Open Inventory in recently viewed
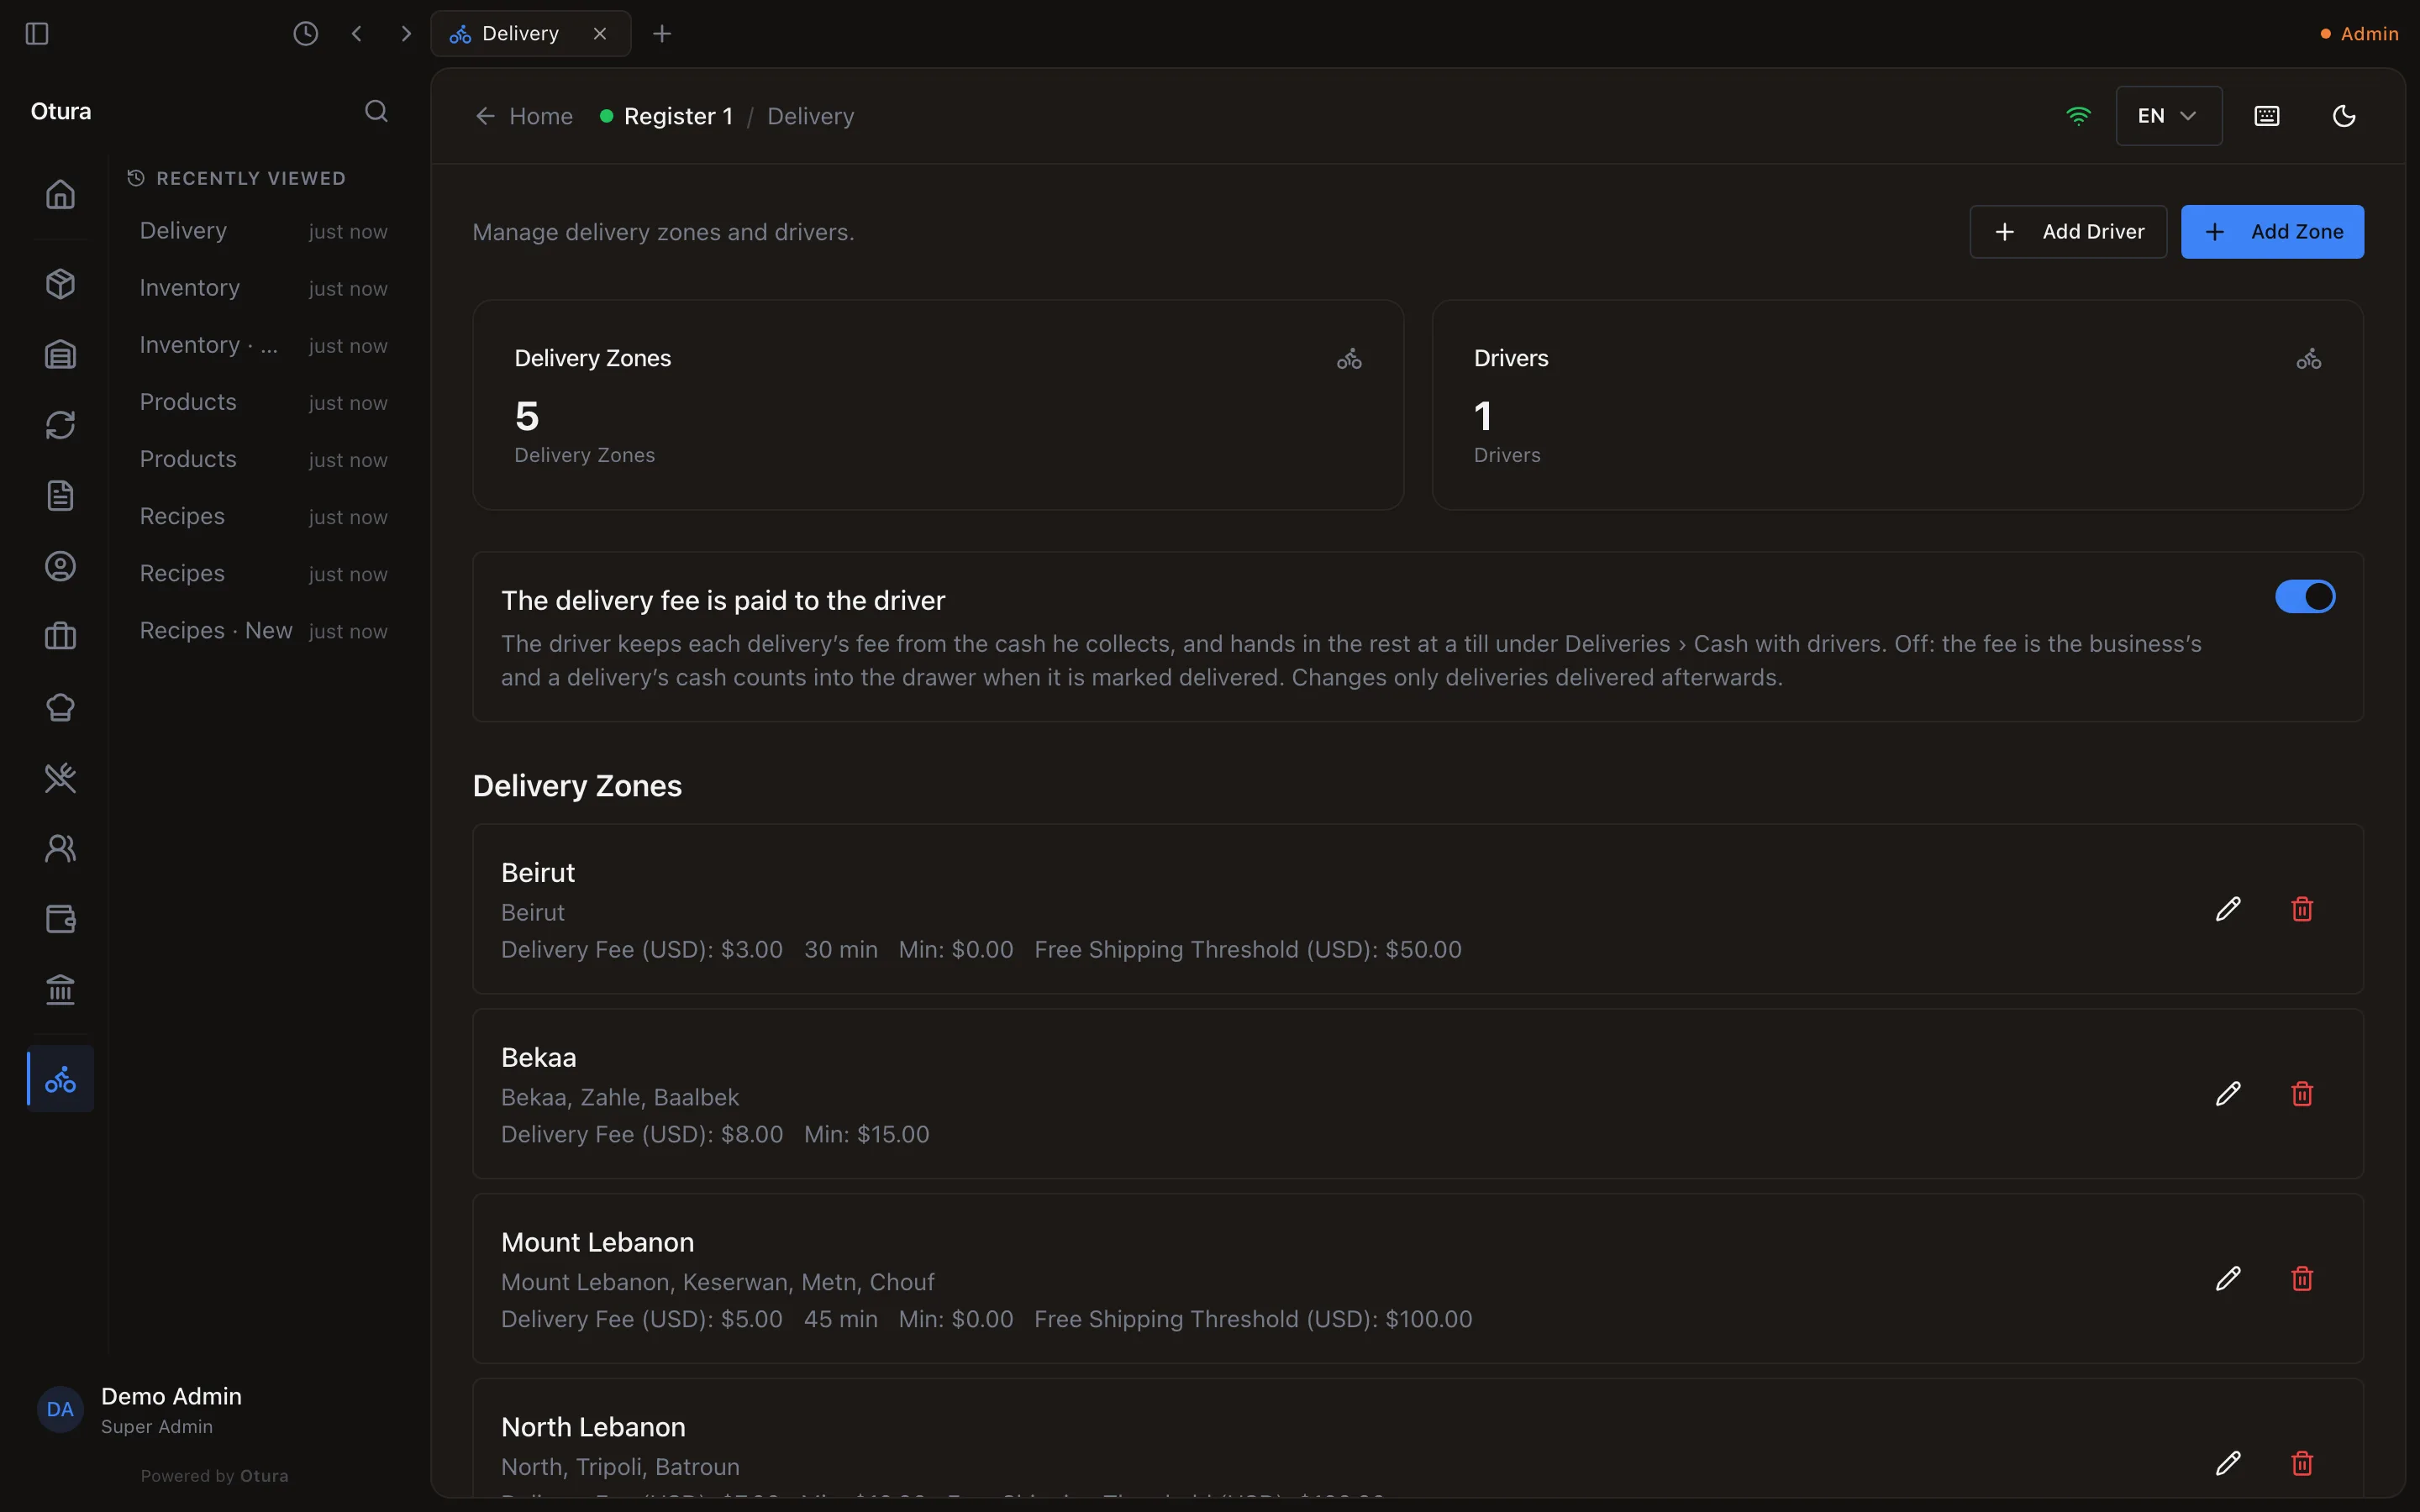 (263, 288)
